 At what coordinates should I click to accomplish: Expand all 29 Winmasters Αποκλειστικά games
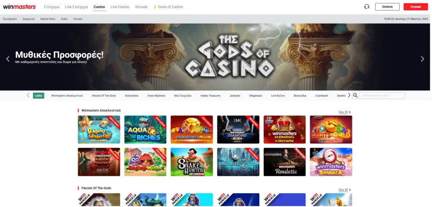(345, 112)
